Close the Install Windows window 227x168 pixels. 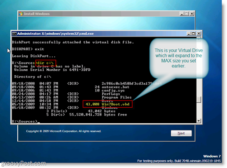(192, 14)
